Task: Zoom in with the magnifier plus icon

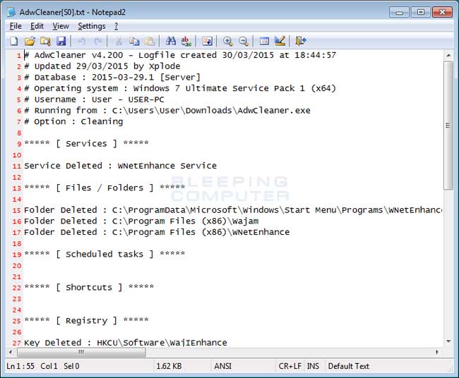Action: 227,42
